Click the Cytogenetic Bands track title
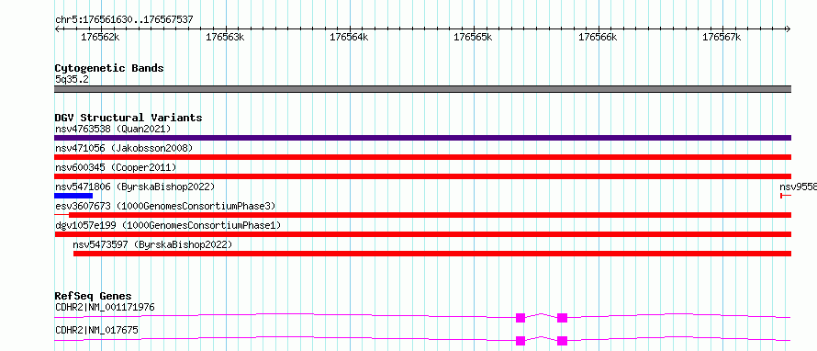Image resolution: width=817 pixels, height=351 pixels. 109,68
